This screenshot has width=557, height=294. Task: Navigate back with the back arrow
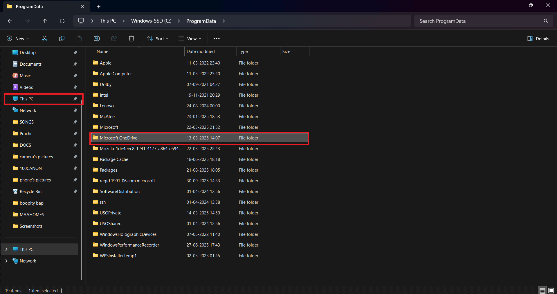pyautogui.click(x=10, y=21)
